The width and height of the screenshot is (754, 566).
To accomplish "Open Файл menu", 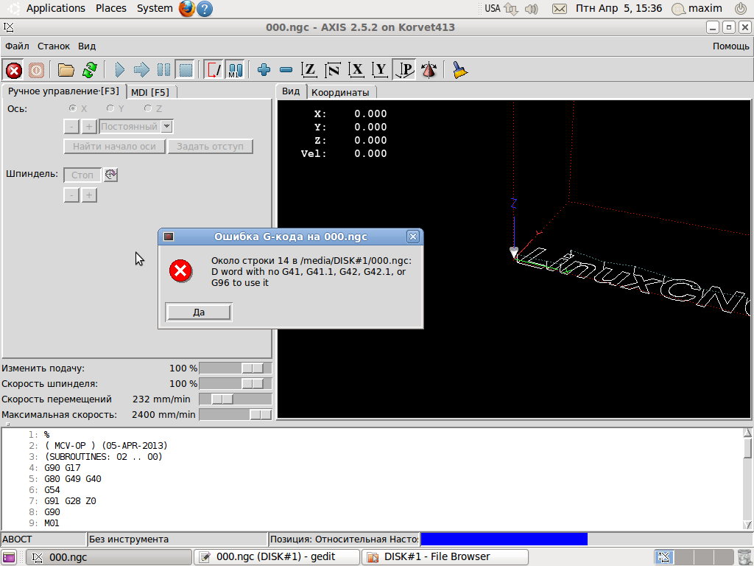I will click(x=17, y=46).
